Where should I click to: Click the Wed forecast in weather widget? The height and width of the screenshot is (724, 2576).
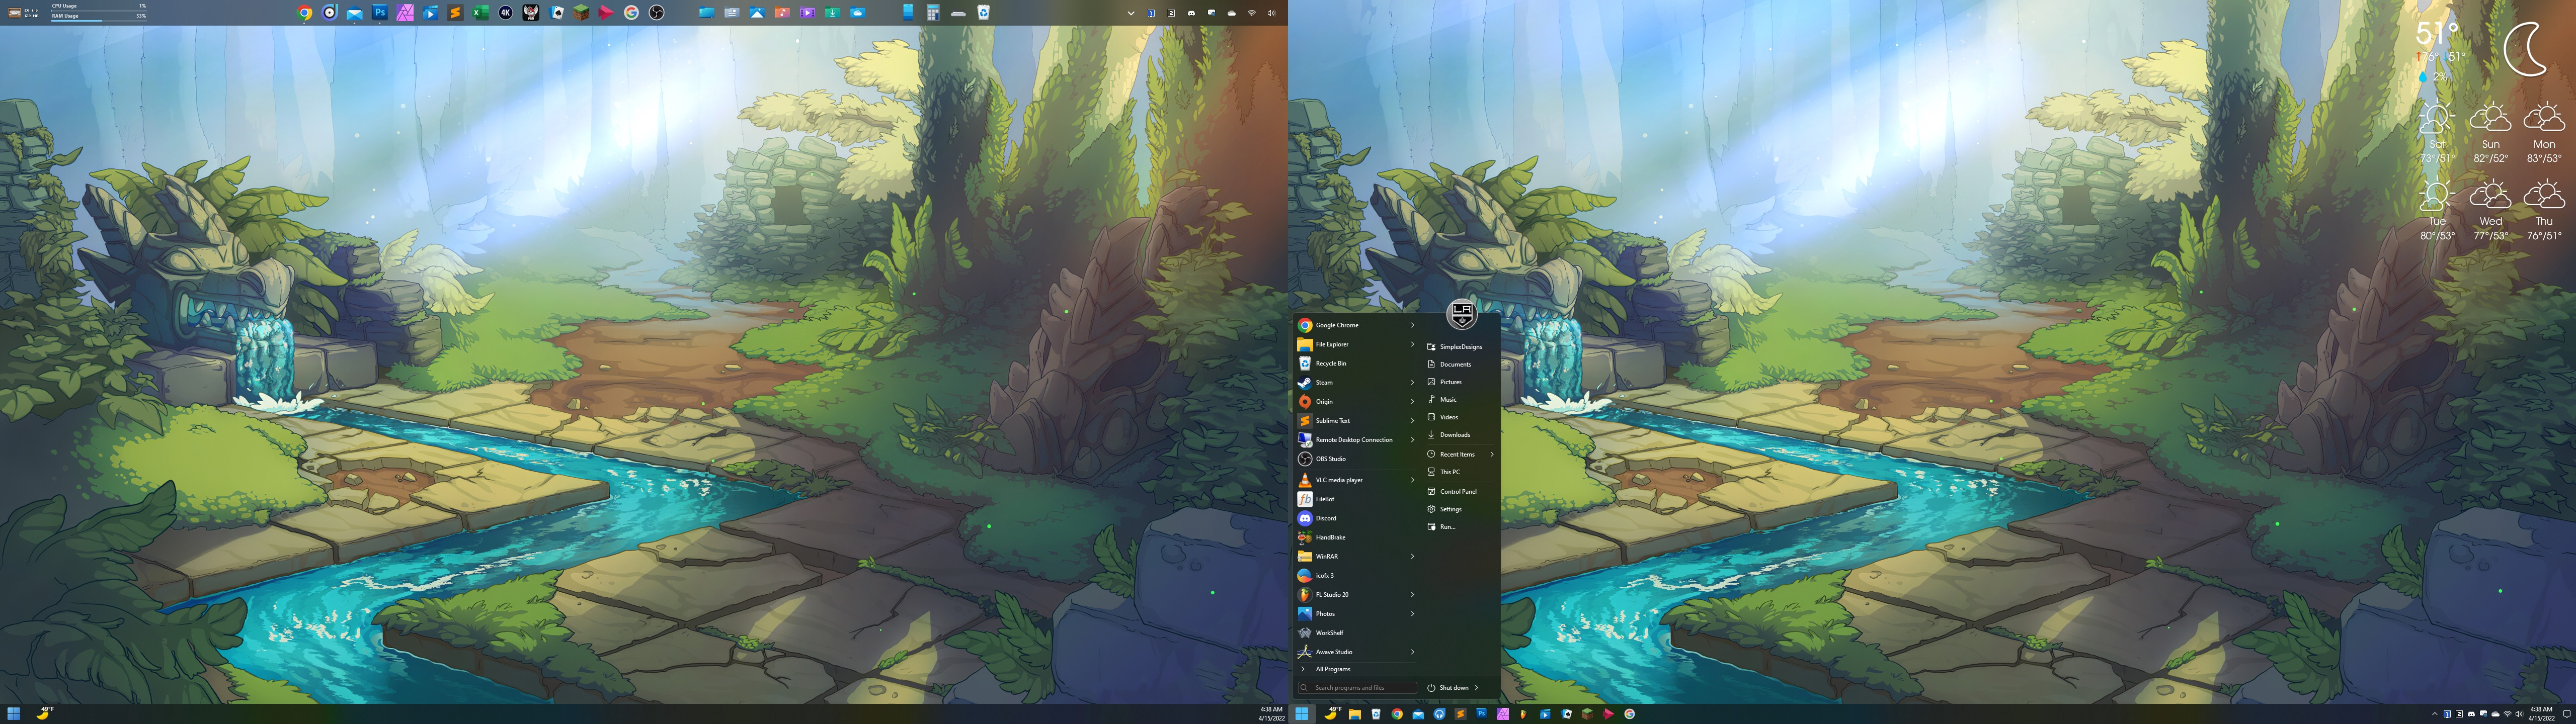point(2490,209)
